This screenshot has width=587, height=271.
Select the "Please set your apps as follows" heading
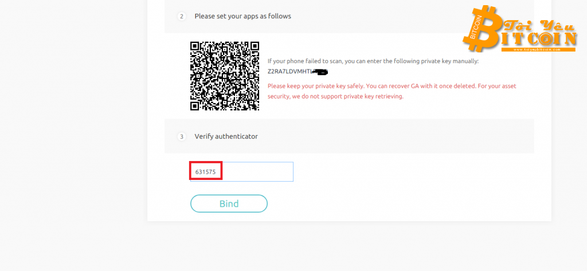tap(242, 16)
